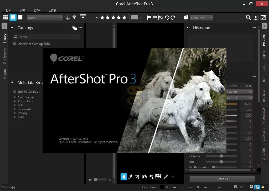
Task: Expand the IPTC tree node
Action: click(x=15, y=105)
